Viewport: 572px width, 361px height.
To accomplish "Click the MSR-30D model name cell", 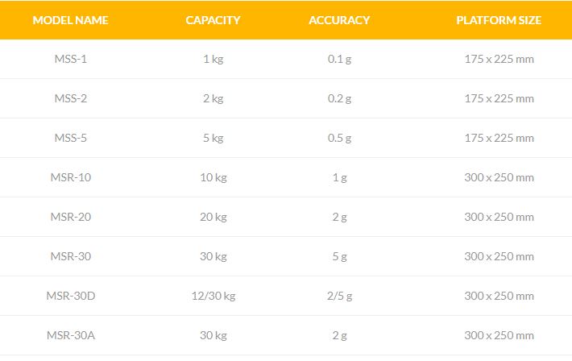I will 70,296.
